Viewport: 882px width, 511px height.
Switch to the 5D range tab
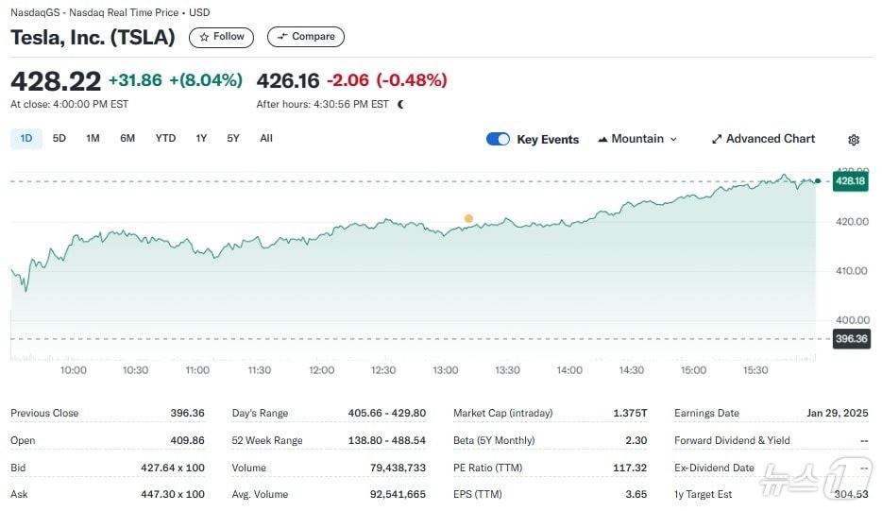(59, 138)
